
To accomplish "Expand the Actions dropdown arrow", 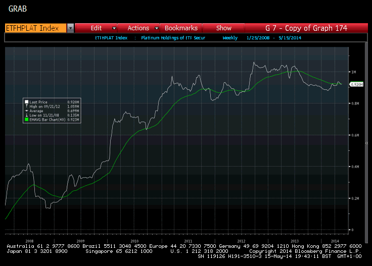I will (x=157, y=28).
